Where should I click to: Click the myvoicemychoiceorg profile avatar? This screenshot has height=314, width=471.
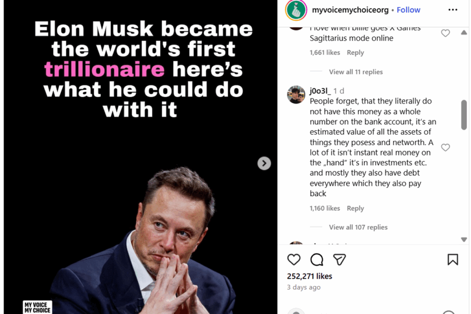click(296, 10)
